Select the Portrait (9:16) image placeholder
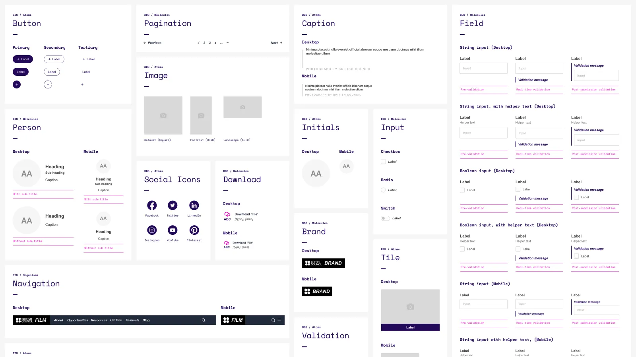The image size is (636, 357). [x=201, y=115]
